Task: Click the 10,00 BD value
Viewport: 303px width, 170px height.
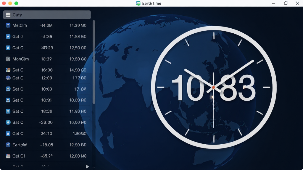Action: click(78, 122)
